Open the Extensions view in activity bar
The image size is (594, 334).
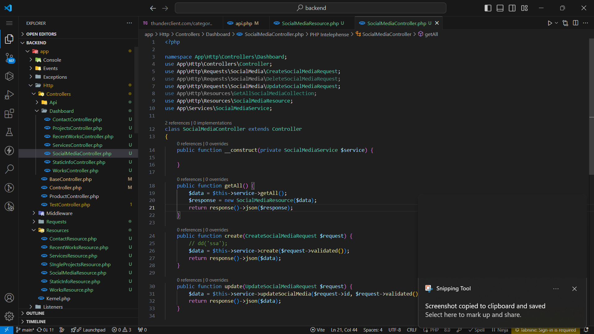9,113
